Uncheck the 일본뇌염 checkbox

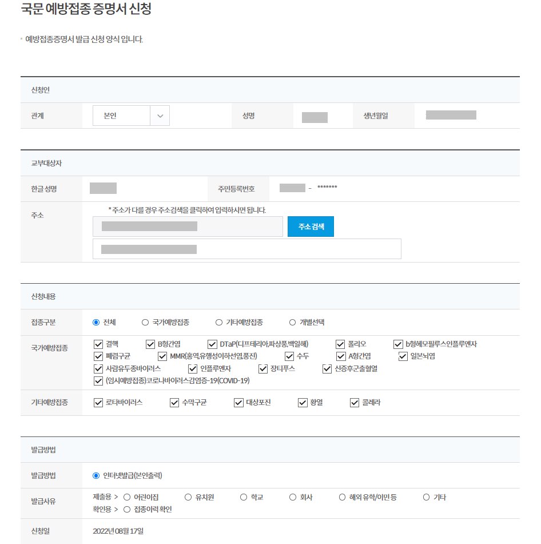click(403, 356)
